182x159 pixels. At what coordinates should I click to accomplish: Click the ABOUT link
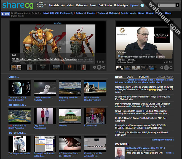tap(40, 7)
